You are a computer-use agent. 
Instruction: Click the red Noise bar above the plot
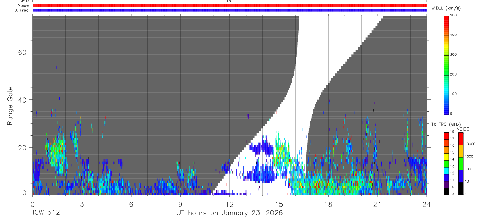[230, 5]
